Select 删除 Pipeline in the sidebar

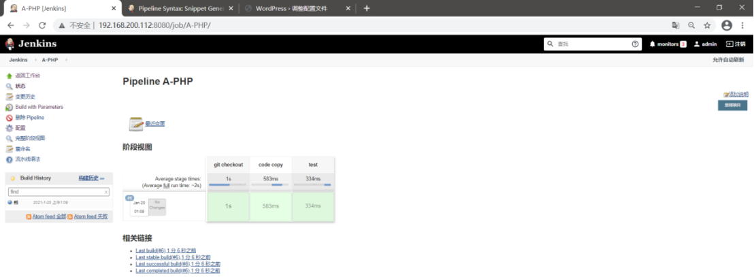(x=30, y=118)
